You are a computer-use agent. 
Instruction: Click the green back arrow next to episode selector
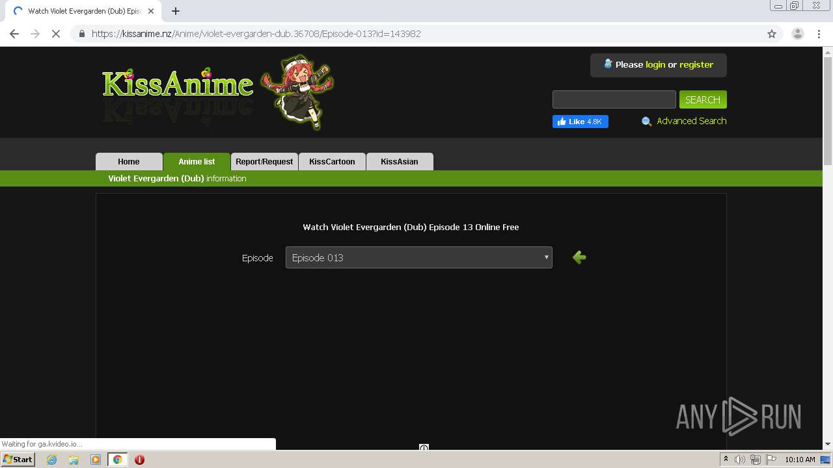(x=579, y=257)
